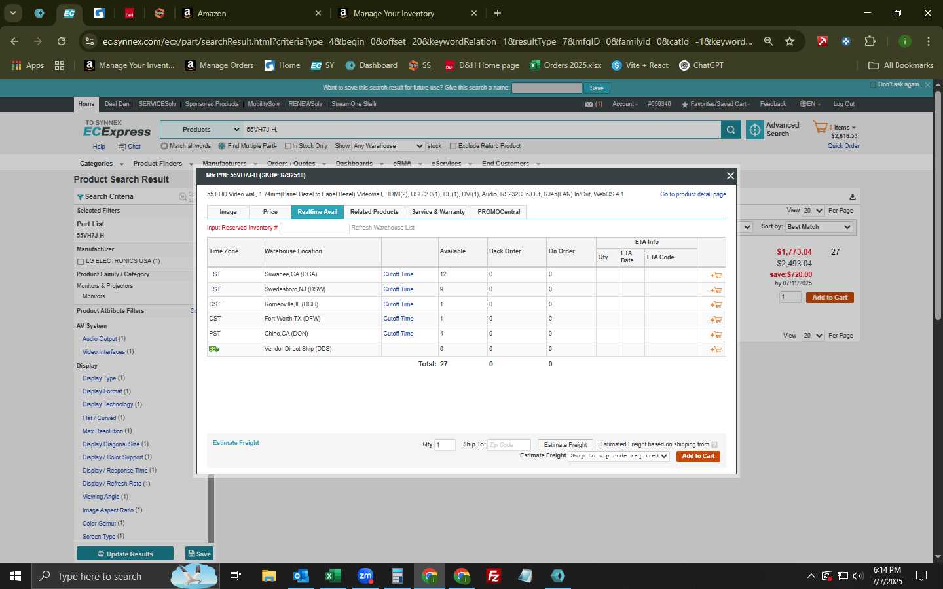Switch to the Image tab
The width and height of the screenshot is (943, 589).
click(x=228, y=212)
